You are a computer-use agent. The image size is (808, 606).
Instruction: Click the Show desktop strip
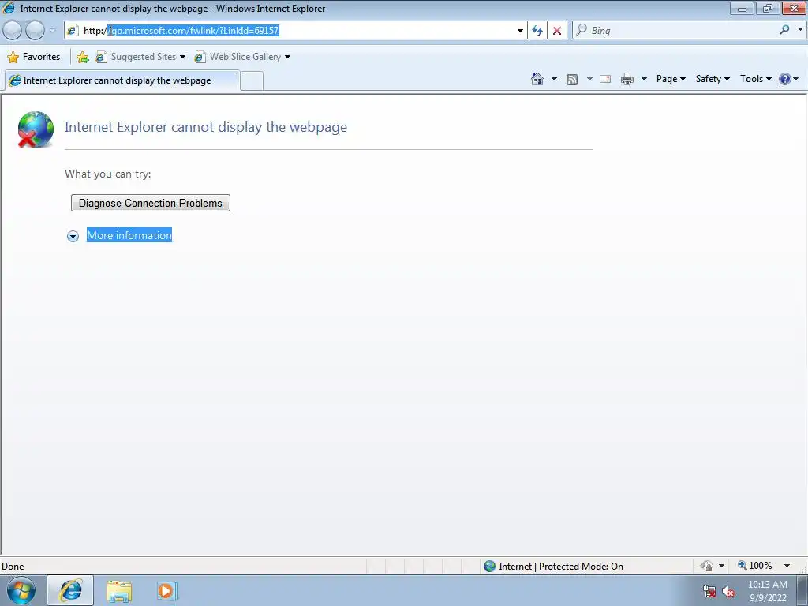coord(802,590)
